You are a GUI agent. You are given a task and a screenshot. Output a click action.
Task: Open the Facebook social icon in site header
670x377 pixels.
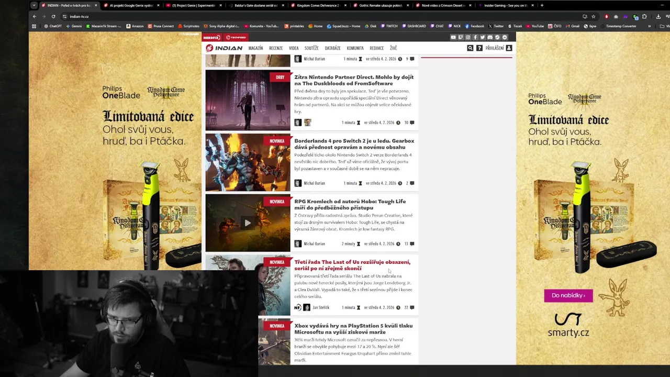click(x=475, y=37)
